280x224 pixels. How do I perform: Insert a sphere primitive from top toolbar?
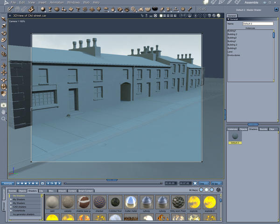point(42,9)
